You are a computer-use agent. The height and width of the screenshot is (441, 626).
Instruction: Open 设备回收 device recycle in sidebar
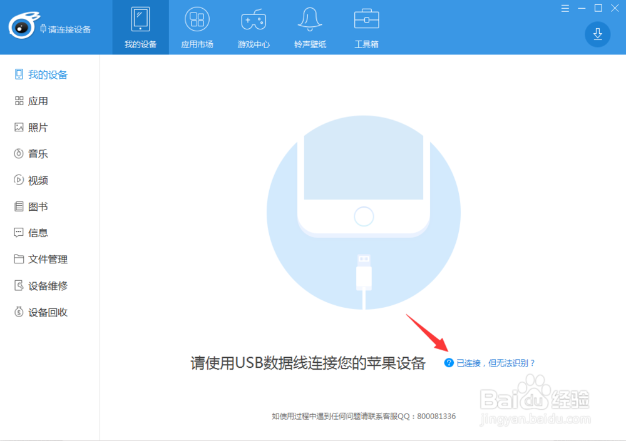pos(49,312)
